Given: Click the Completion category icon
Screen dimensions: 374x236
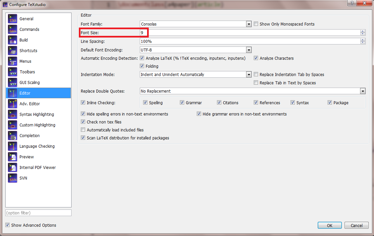Looking at the screenshot, I should pos(13,135).
